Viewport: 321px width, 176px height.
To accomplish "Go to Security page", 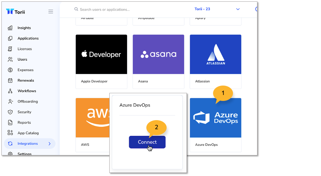I will tap(24, 112).
